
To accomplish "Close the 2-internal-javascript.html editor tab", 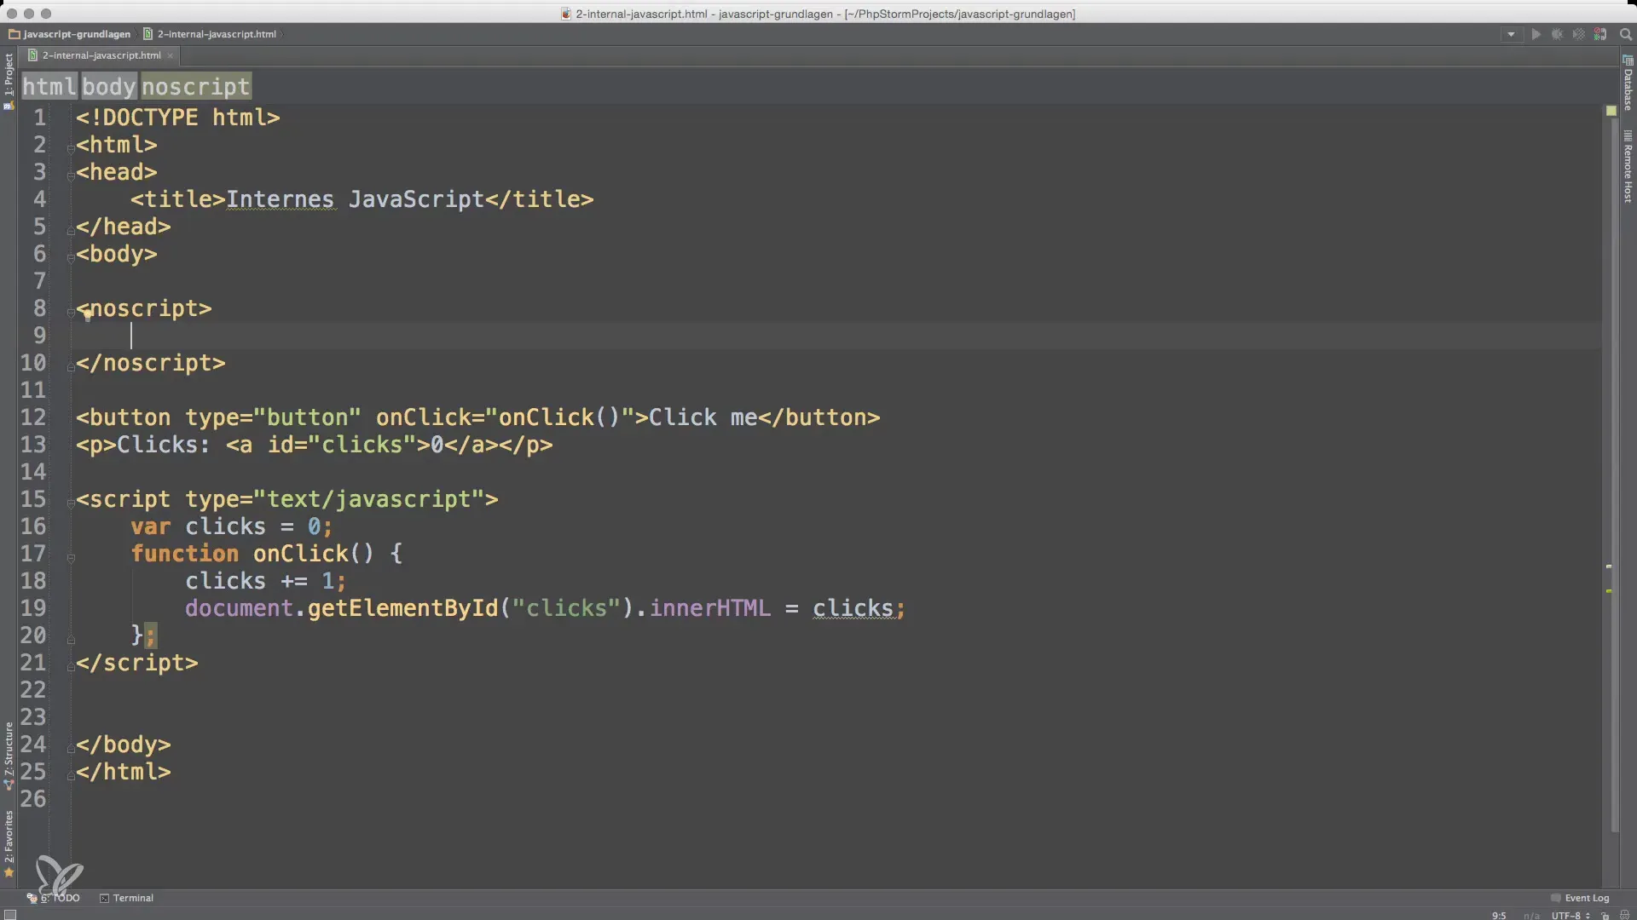I will coord(171,55).
